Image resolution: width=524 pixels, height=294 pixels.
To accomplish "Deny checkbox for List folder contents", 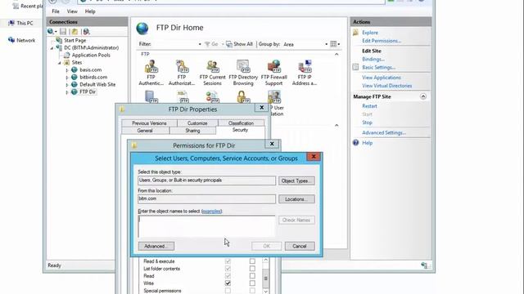I will 252,269.
